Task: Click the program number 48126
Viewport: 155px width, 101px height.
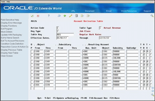Action: (34, 21)
